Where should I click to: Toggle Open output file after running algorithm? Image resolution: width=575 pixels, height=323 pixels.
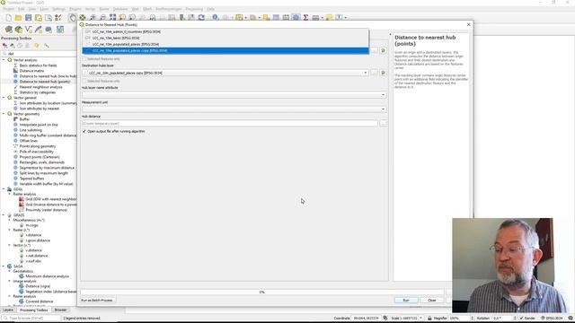pos(84,131)
